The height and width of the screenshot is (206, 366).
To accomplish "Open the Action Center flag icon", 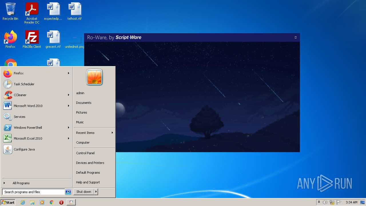I will (x=339, y=202).
